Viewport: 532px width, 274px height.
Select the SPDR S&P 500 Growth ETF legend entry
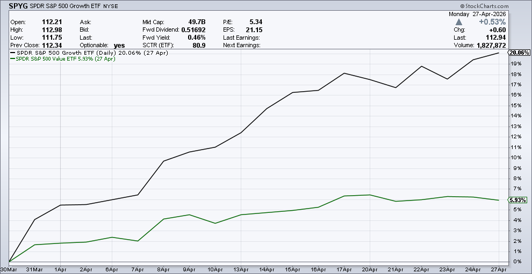pyautogui.click(x=75, y=53)
